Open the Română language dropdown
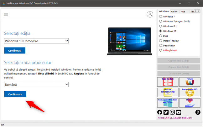 coord(36,84)
